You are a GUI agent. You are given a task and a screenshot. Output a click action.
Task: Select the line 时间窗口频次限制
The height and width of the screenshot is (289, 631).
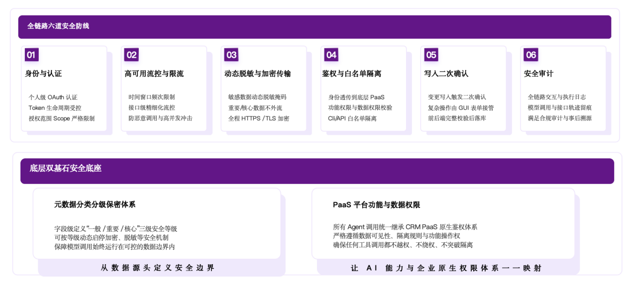152,97
